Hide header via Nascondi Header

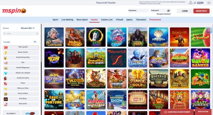coord(106,3)
